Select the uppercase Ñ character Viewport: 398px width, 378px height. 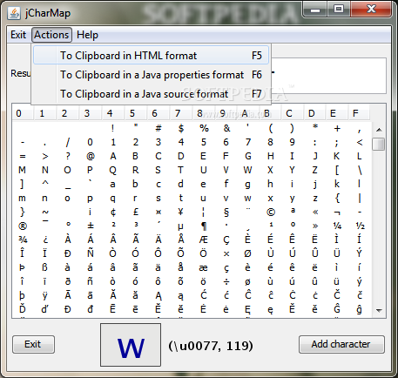pyautogui.click(x=91, y=253)
